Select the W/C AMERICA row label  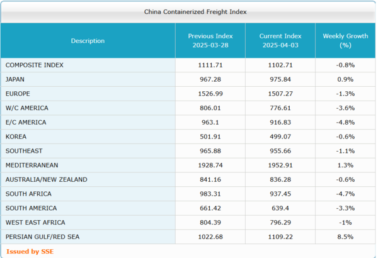[x=26, y=108]
